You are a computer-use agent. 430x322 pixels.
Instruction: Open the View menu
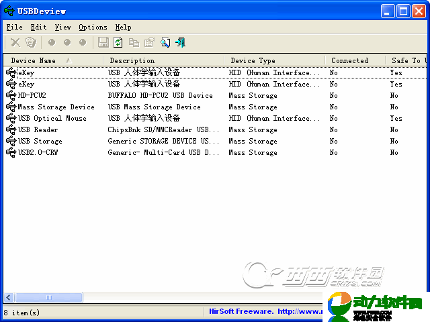point(62,28)
